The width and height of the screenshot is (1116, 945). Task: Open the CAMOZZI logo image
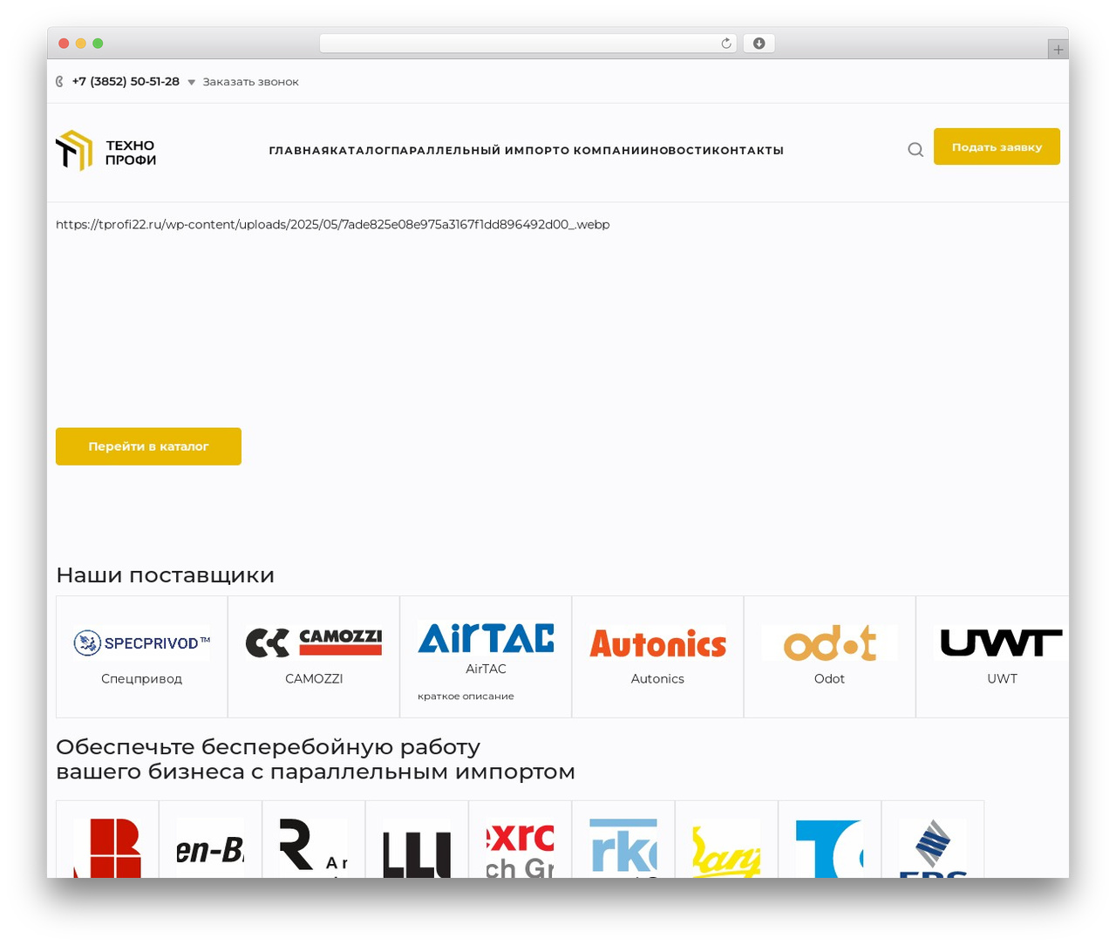pos(314,643)
